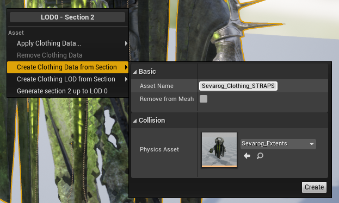
Task: Browse to physics asset with magnifier icon
Action: click(260, 156)
